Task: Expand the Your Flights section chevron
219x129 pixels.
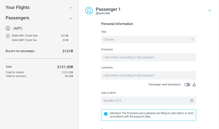Action: pos(71,8)
